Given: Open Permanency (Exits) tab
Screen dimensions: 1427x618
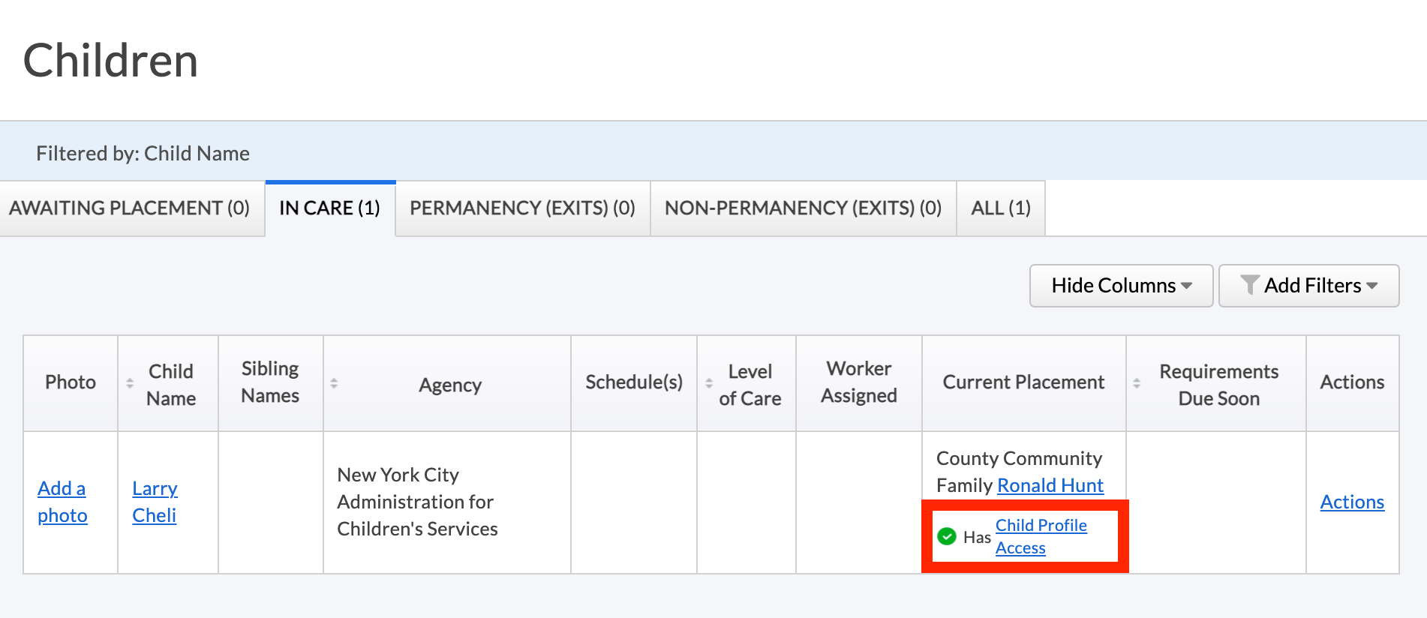Looking at the screenshot, I should click(522, 208).
